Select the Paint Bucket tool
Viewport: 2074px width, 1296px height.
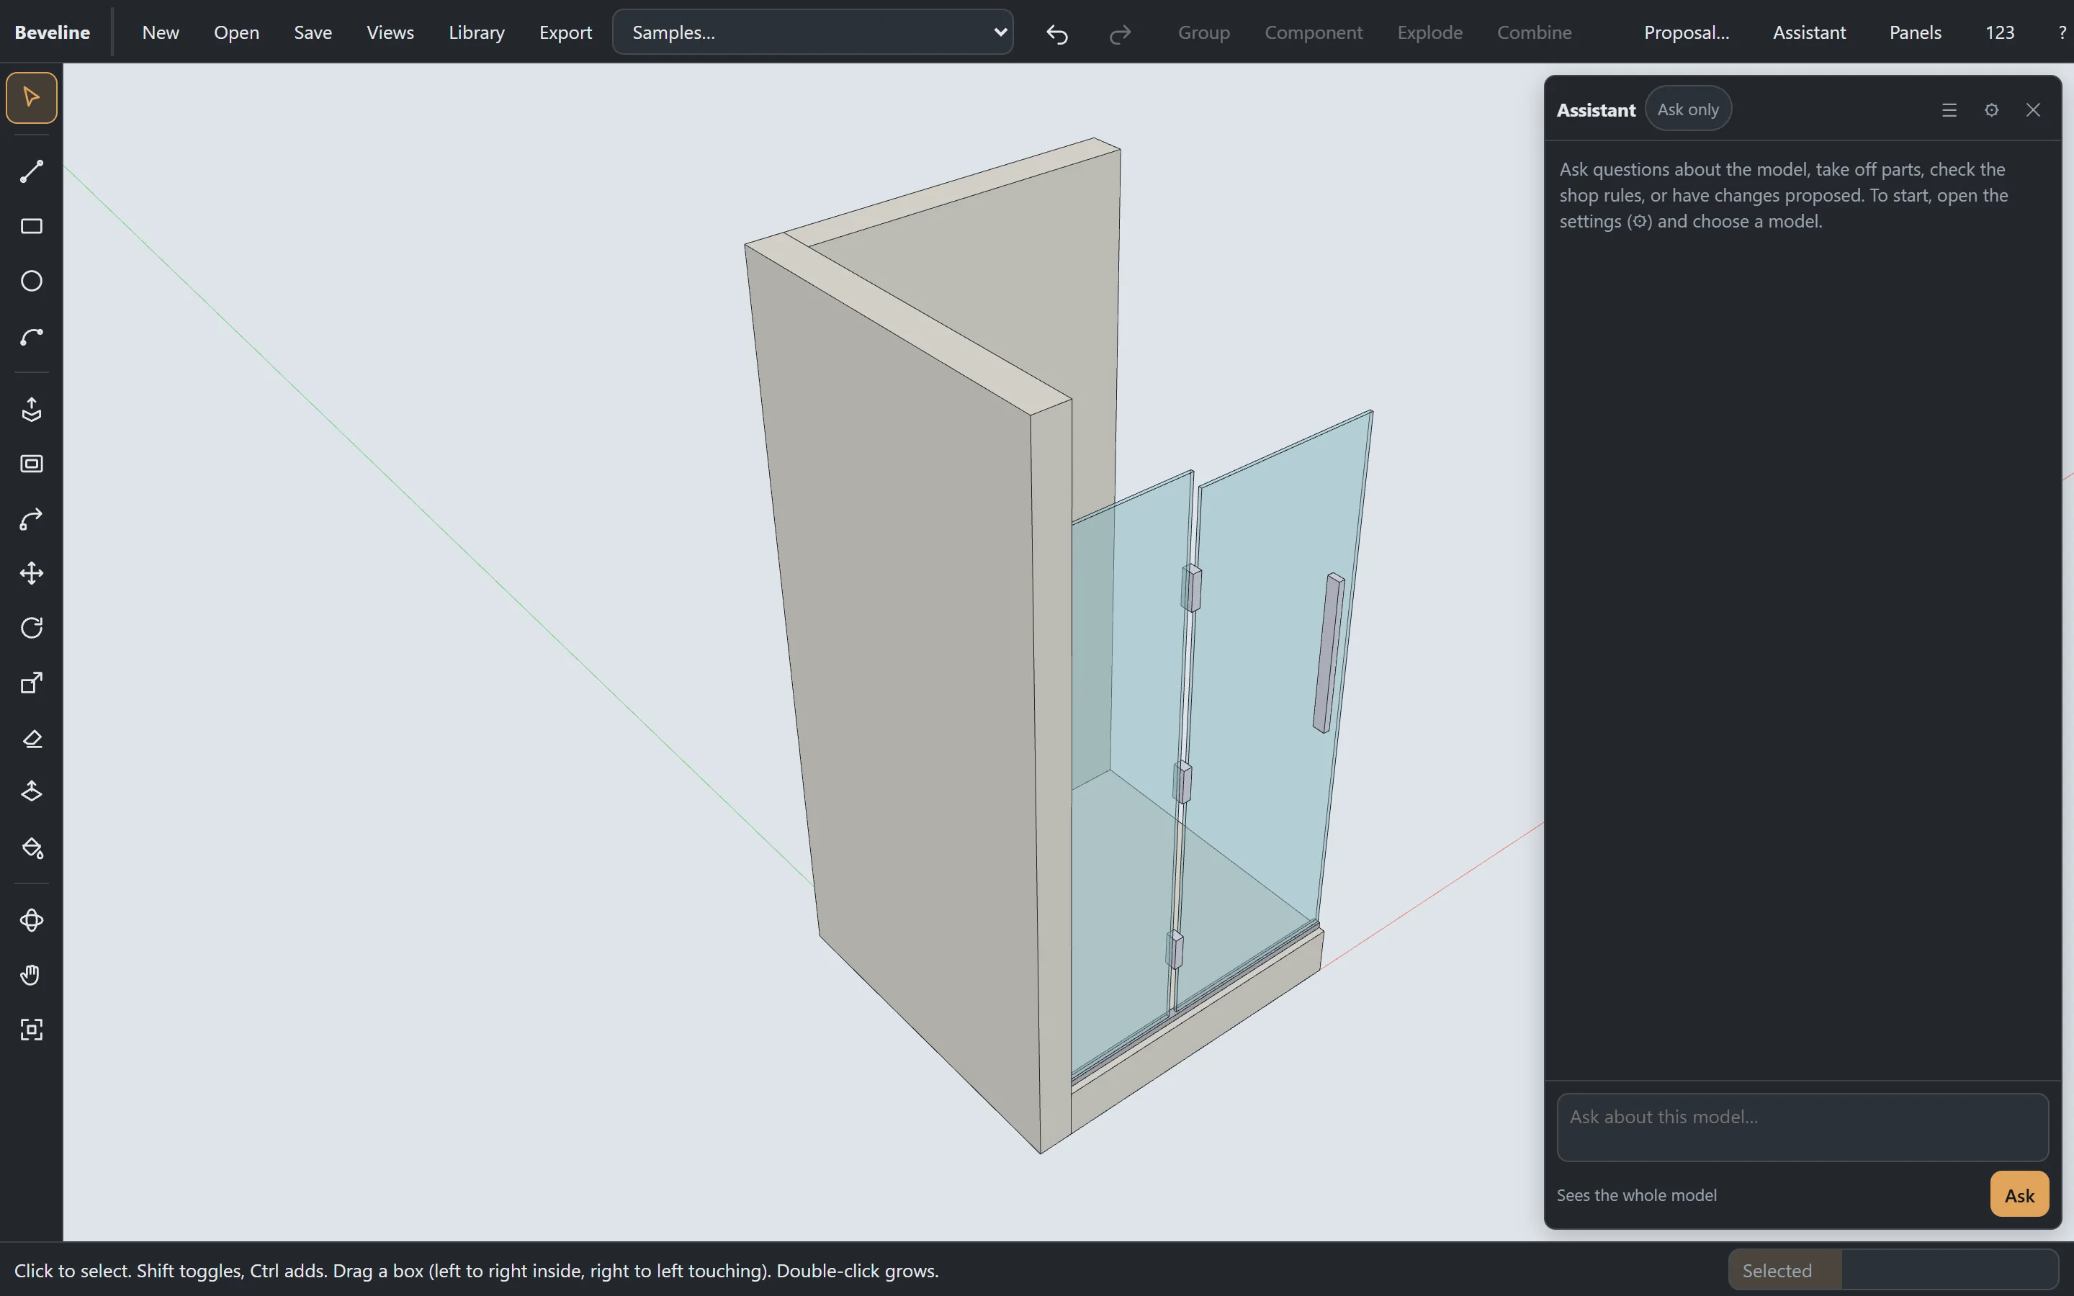32,847
